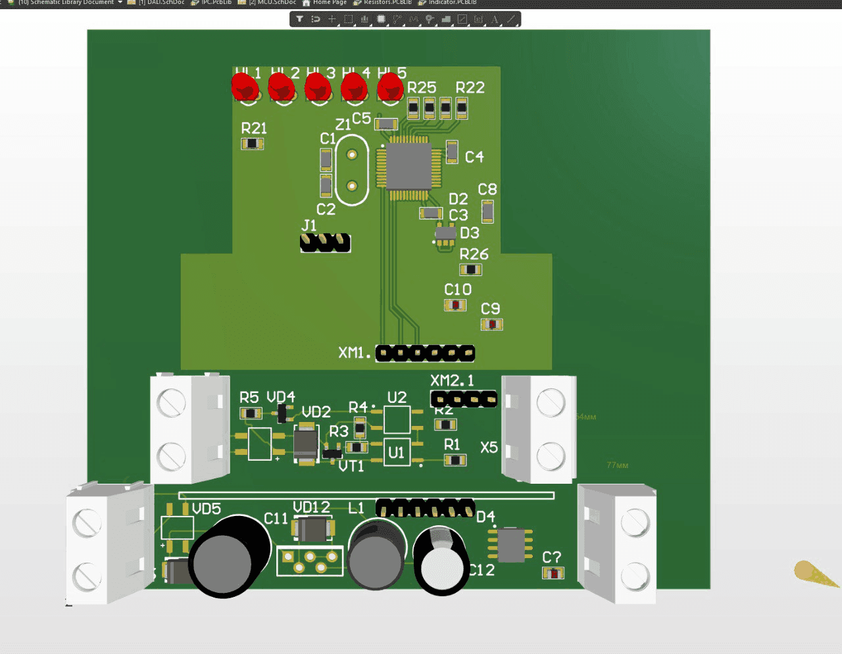The height and width of the screenshot is (654, 842).
Task: Select the XM2.1 pin header connector
Action: (464, 398)
